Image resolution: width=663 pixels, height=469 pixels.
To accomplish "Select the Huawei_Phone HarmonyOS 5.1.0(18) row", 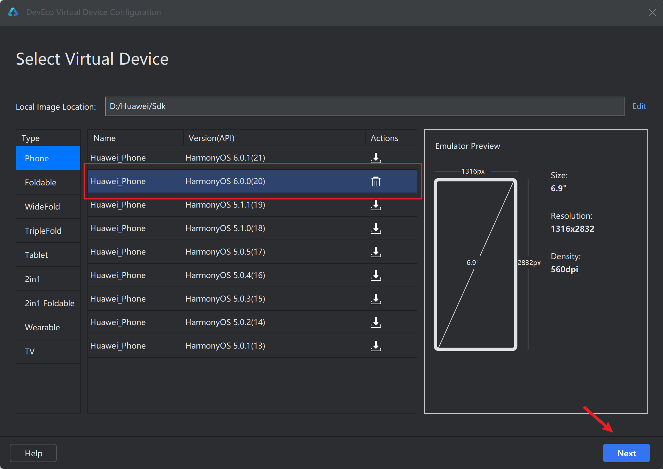I will tap(225, 228).
